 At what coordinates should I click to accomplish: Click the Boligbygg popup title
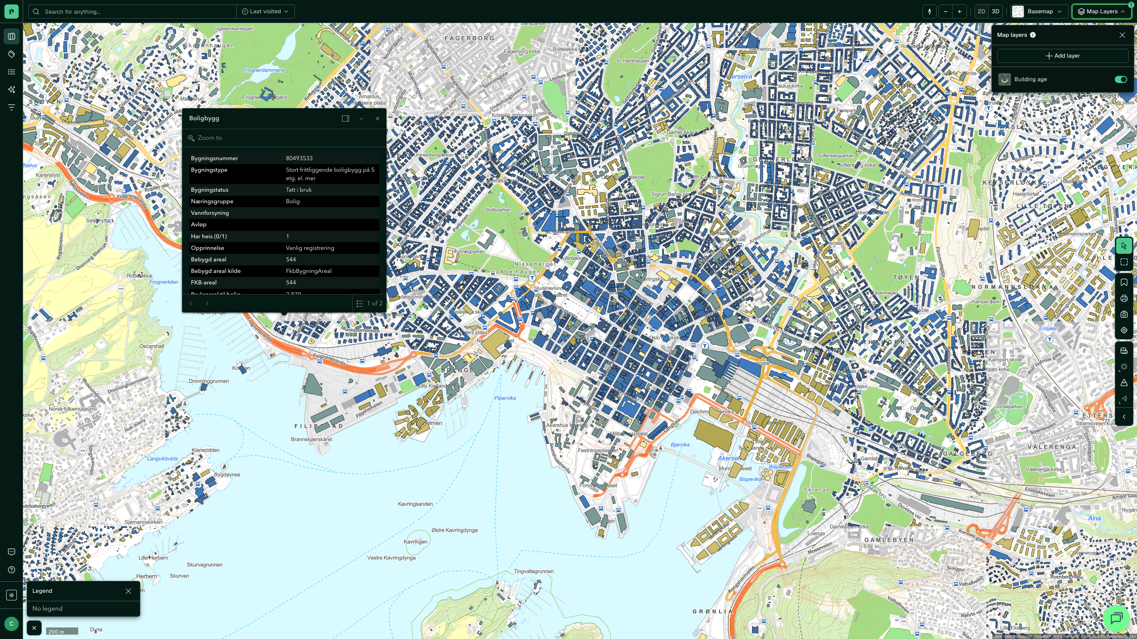pos(204,118)
